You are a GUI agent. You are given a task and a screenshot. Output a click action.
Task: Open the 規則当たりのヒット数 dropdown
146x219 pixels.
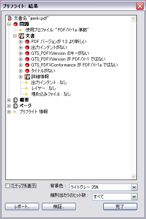134,197
